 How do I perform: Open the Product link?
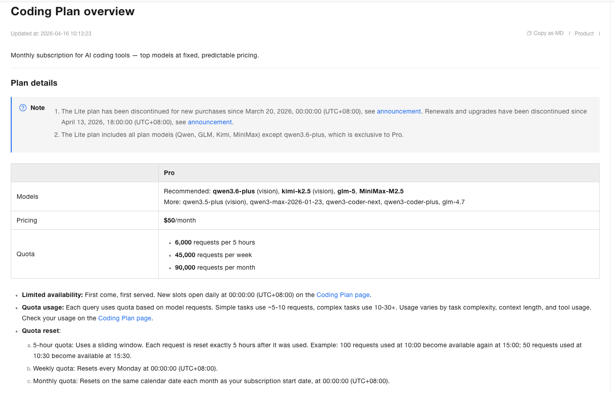tap(584, 34)
